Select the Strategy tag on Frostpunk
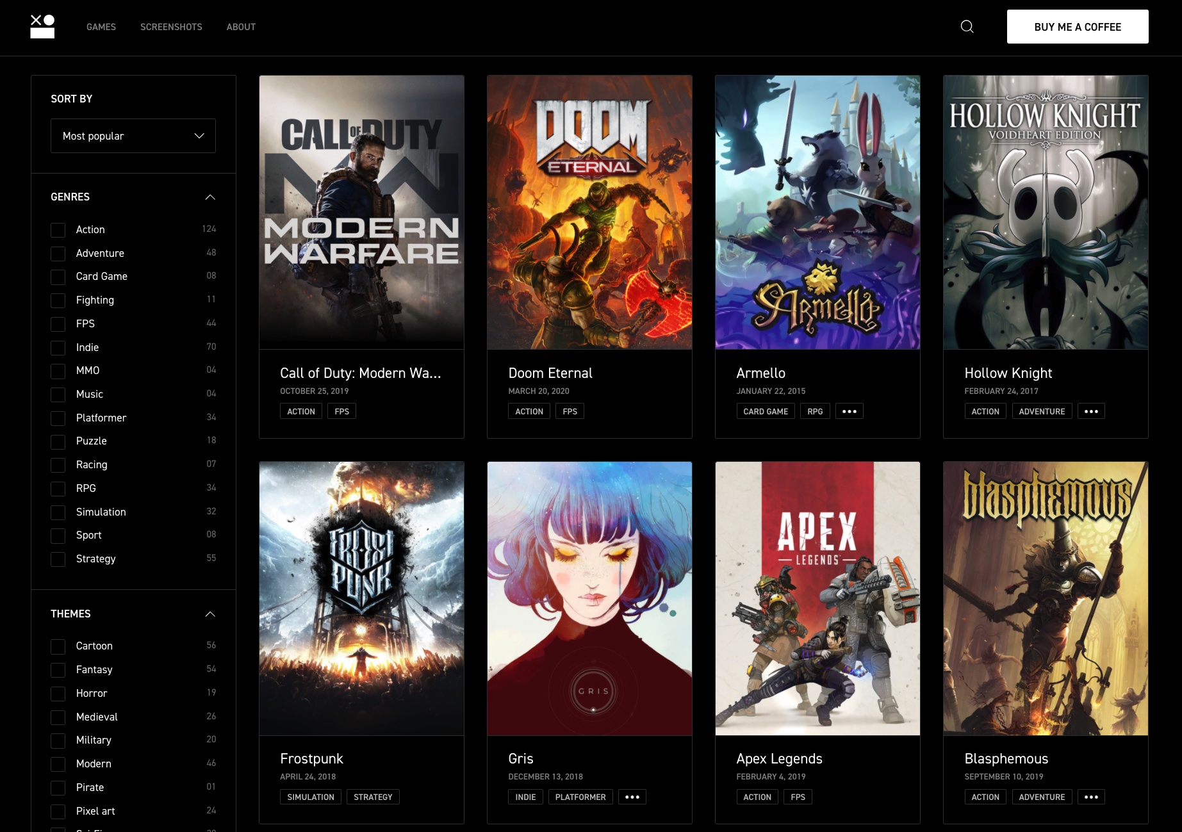 [x=373, y=797]
